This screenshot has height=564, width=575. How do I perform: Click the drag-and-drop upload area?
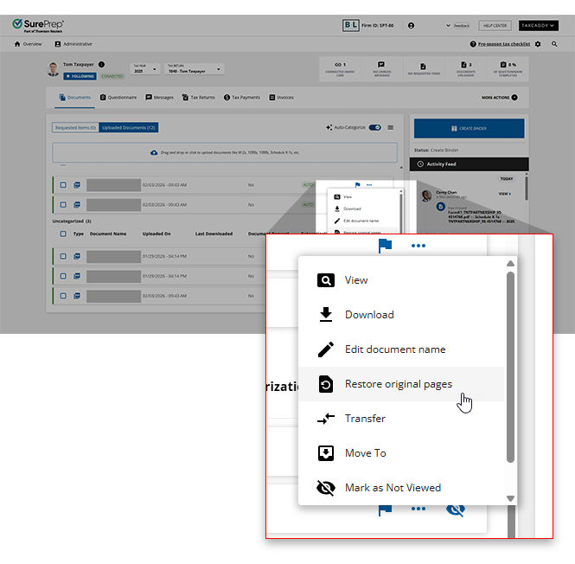(225, 152)
